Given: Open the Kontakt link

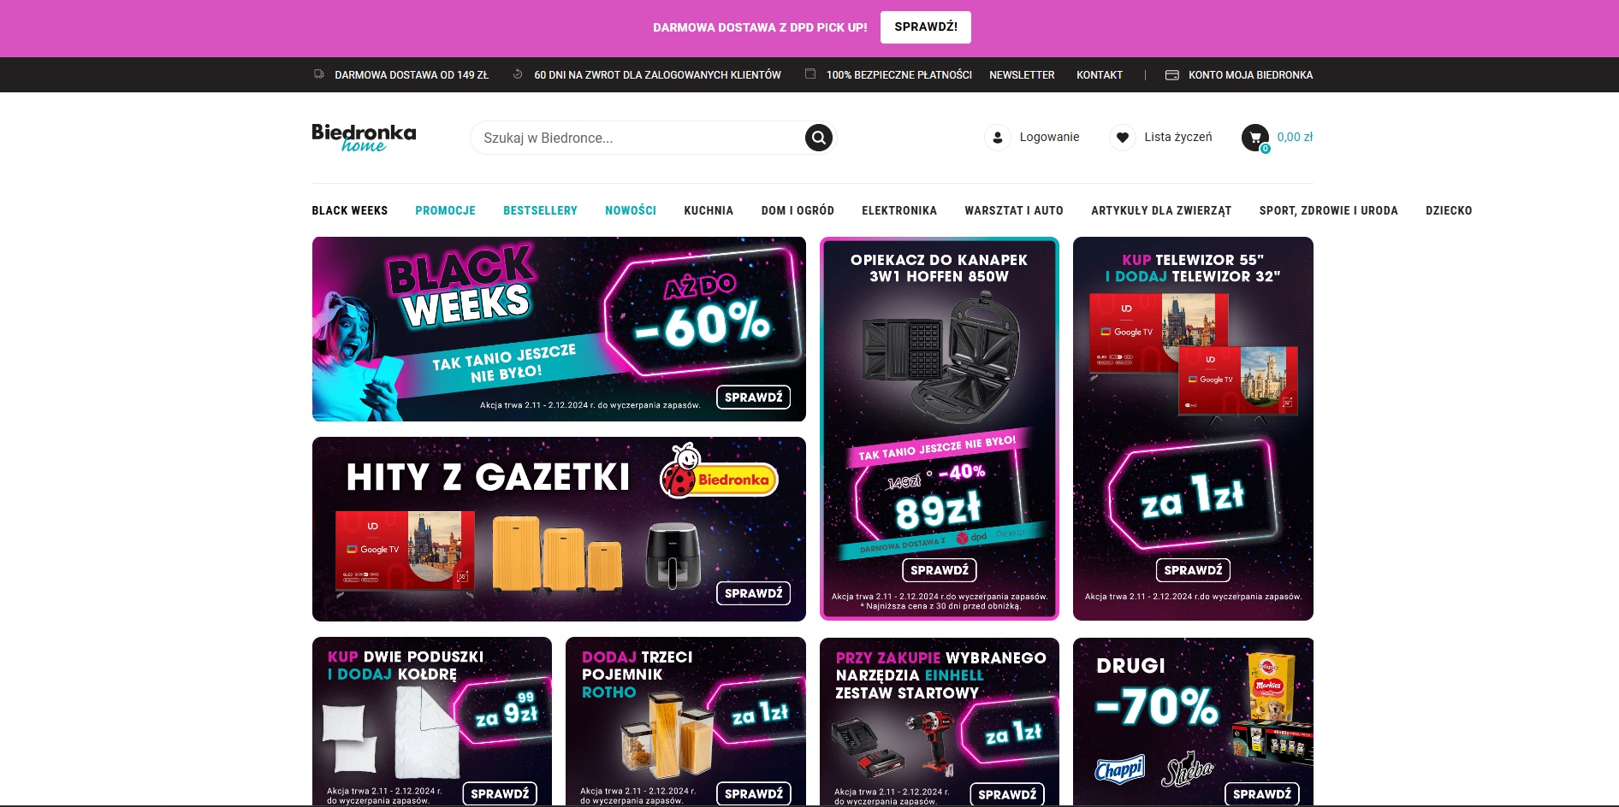Looking at the screenshot, I should [x=1100, y=75].
